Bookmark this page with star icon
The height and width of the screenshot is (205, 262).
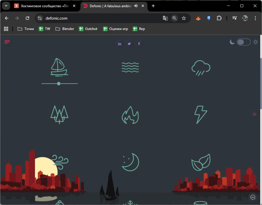tap(184, 18)
